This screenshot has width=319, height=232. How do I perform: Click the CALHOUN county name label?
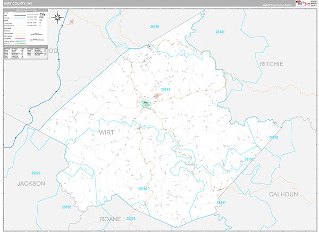283,194
